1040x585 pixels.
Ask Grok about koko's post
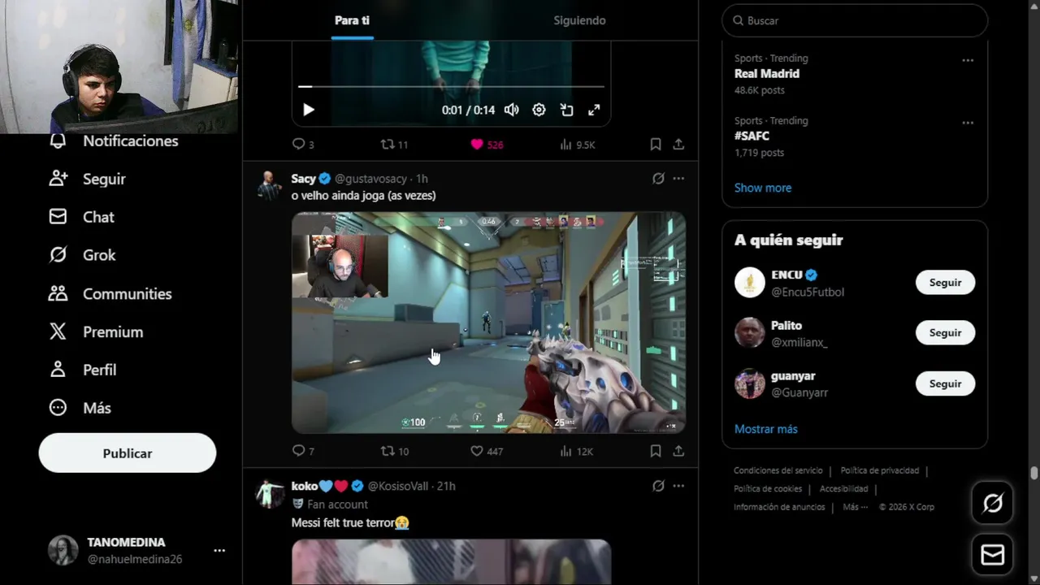pos(658,486)
